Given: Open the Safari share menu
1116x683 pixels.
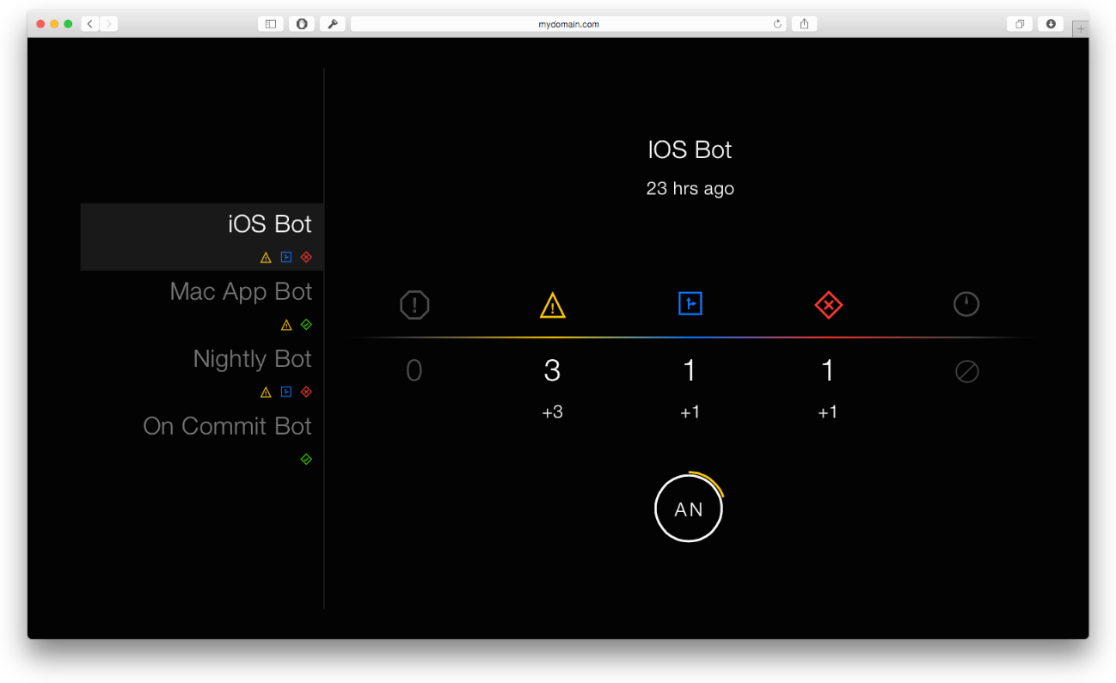Looking at the screenshot, I should click(x=804, y=24).
